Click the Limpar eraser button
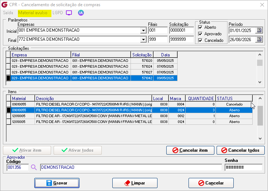Viewport: 268px width, 191px height. (135, 183)
